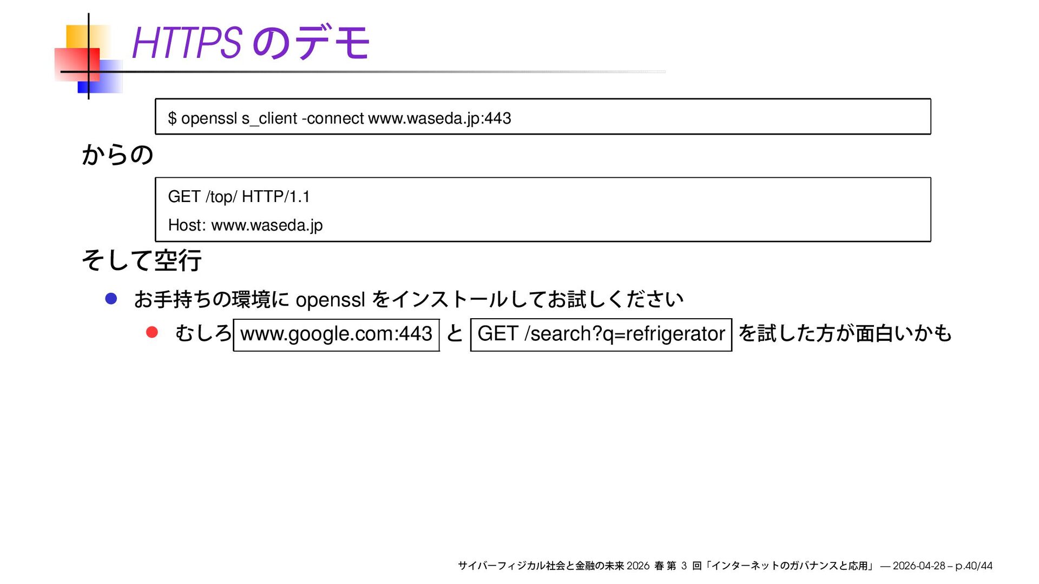
Task: Click the footer course title text
Action: [x=541, y=566]
